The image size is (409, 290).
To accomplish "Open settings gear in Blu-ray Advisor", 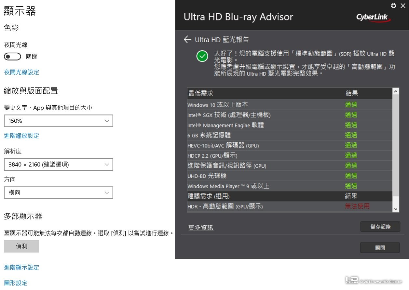I will pyautogui.click(x=393, y=6).
